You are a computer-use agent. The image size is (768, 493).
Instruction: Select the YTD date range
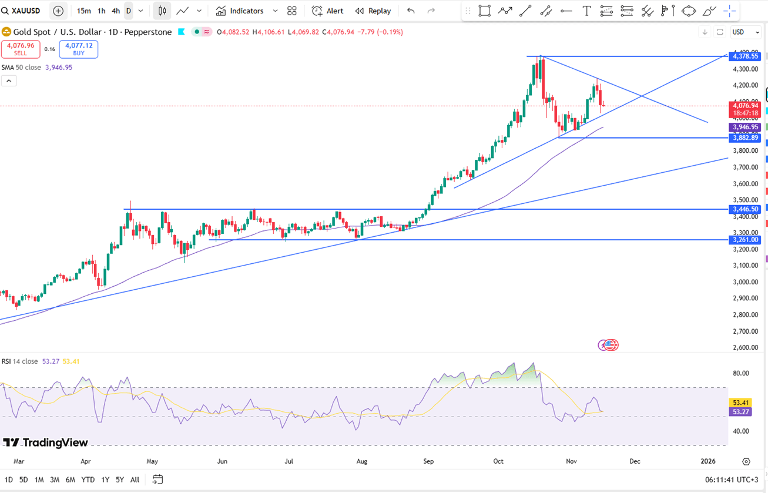pos(88,479)
